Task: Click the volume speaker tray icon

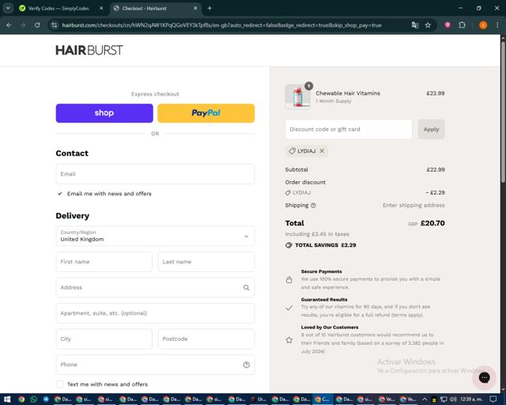Action: pos(453,399)
